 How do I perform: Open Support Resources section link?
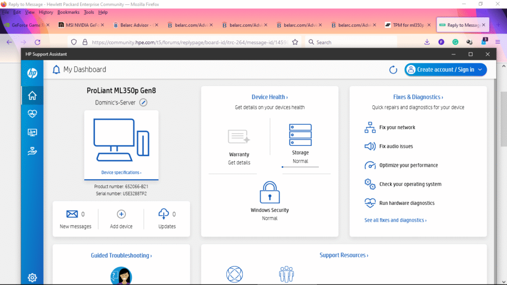coord(344,255)
